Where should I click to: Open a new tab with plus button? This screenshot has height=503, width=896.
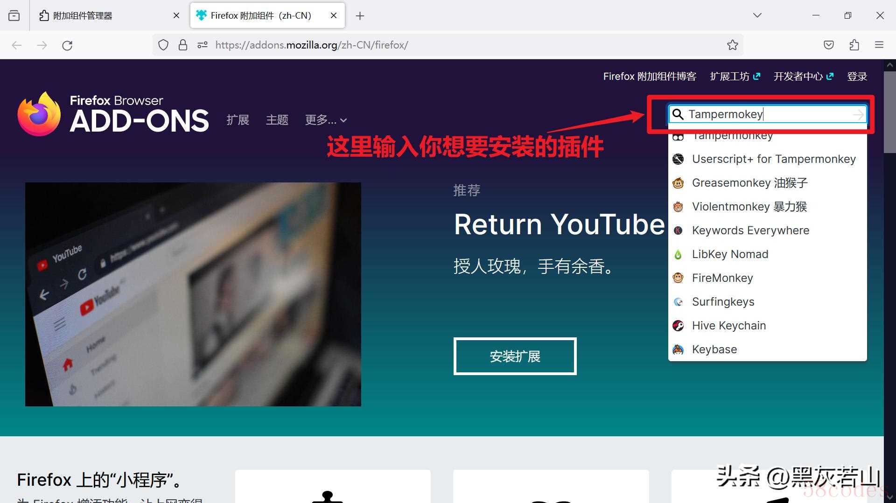point(360,16)
